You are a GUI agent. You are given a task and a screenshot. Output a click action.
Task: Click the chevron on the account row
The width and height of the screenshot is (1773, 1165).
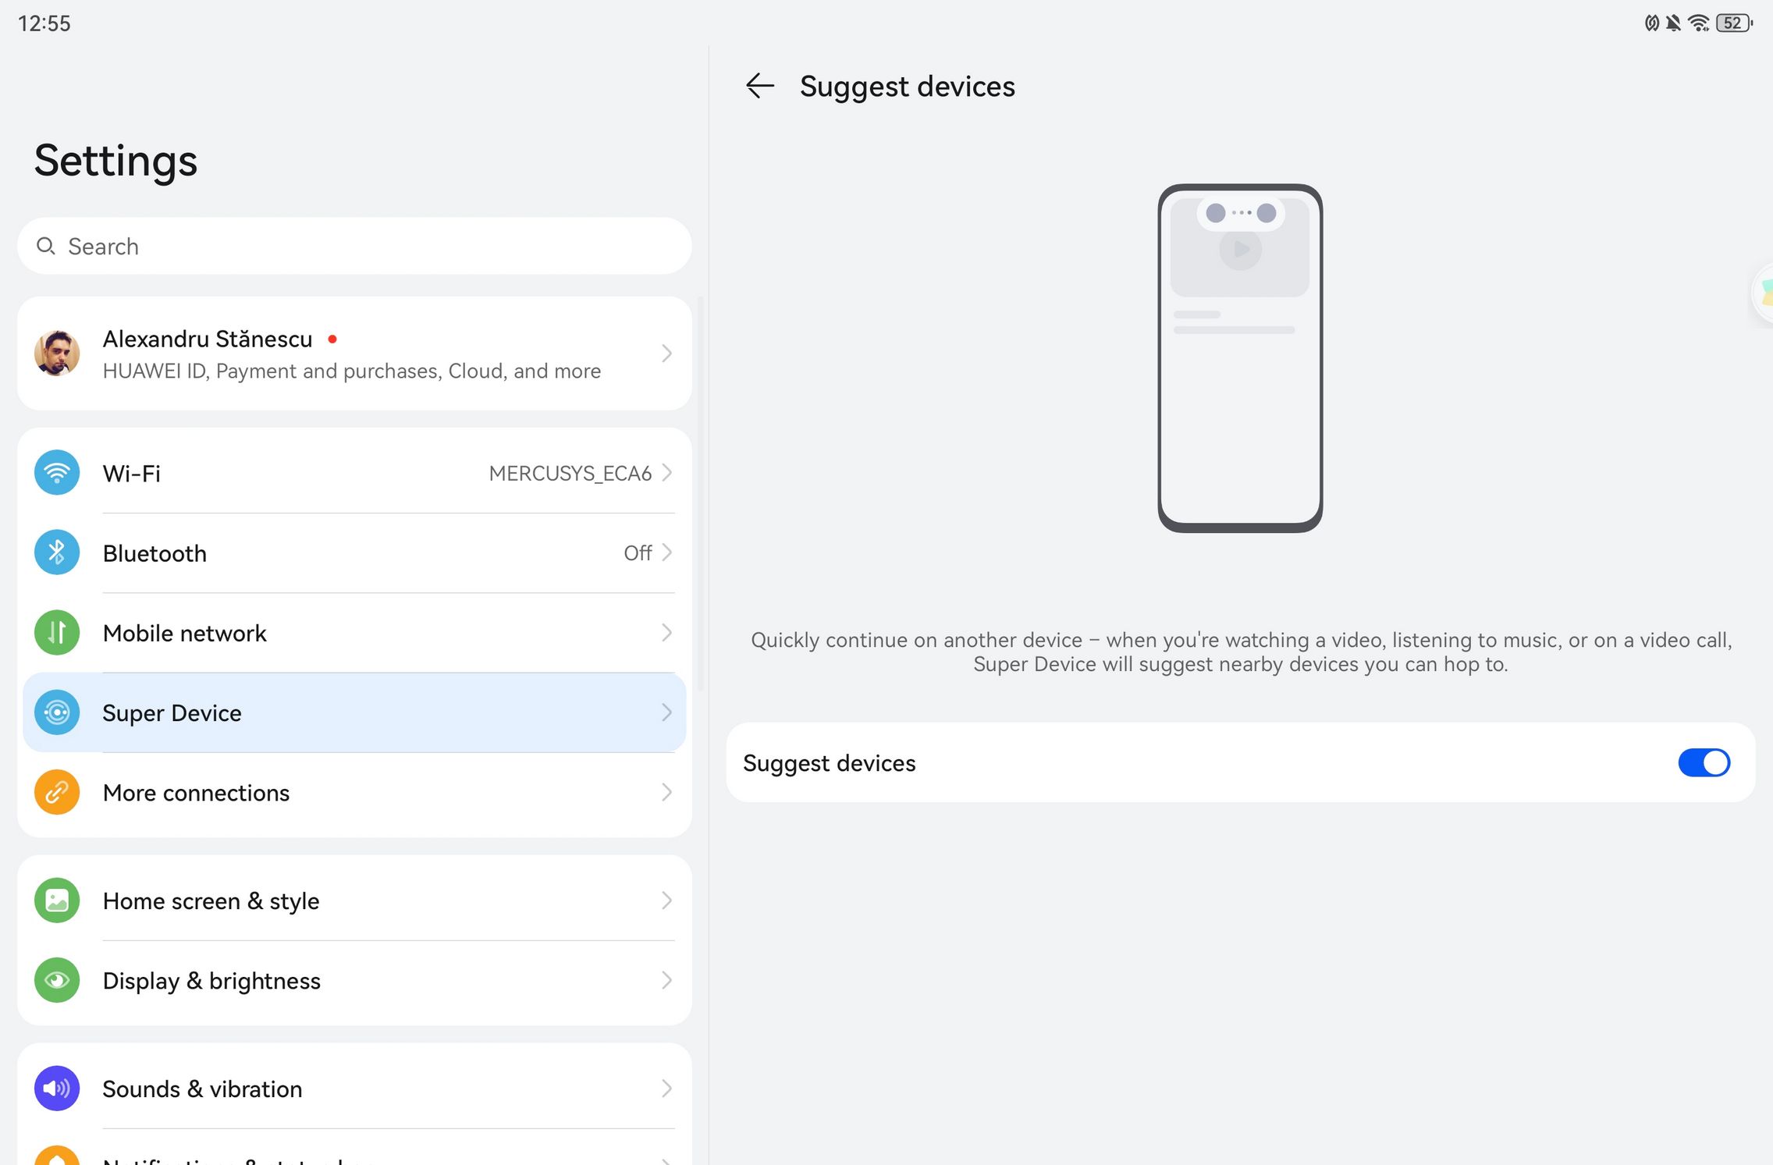tap(666, 353)
